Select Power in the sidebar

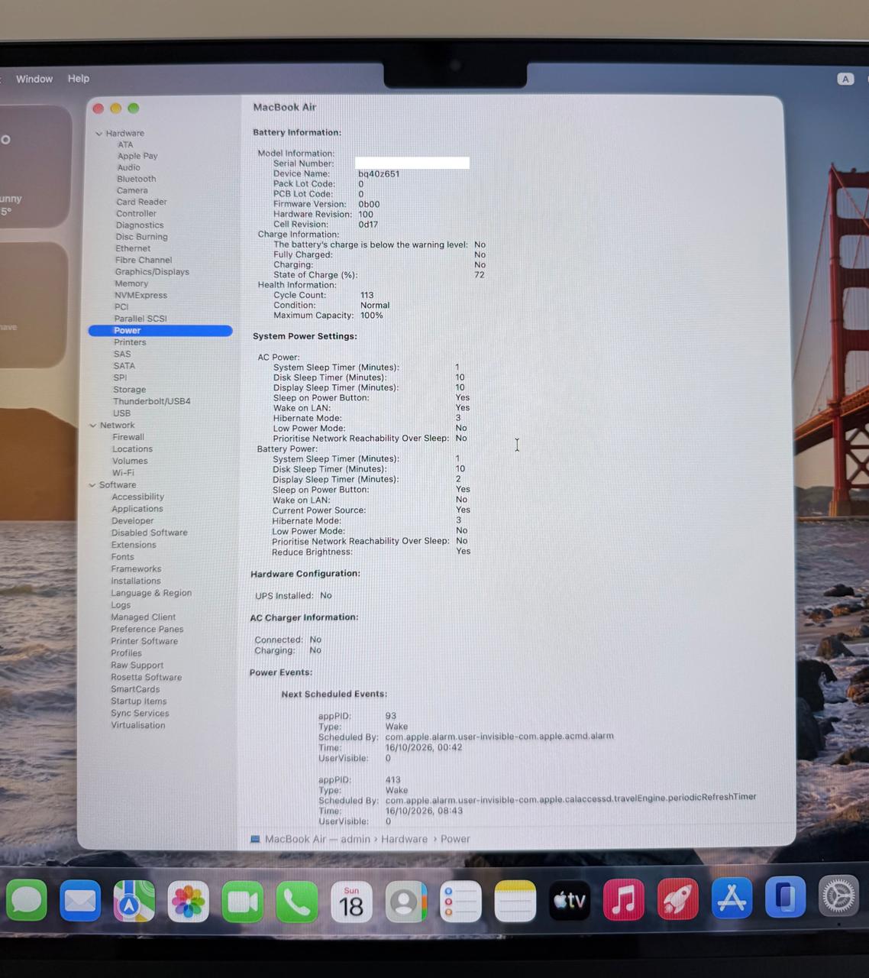click(160, 331)
